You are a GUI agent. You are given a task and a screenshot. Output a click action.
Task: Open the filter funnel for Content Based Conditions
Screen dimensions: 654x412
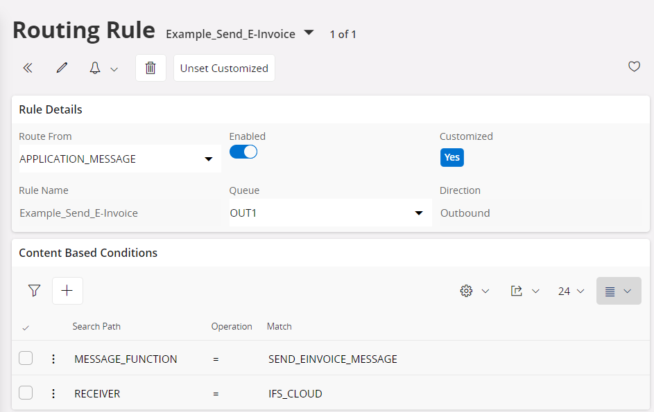coord(33,290)
